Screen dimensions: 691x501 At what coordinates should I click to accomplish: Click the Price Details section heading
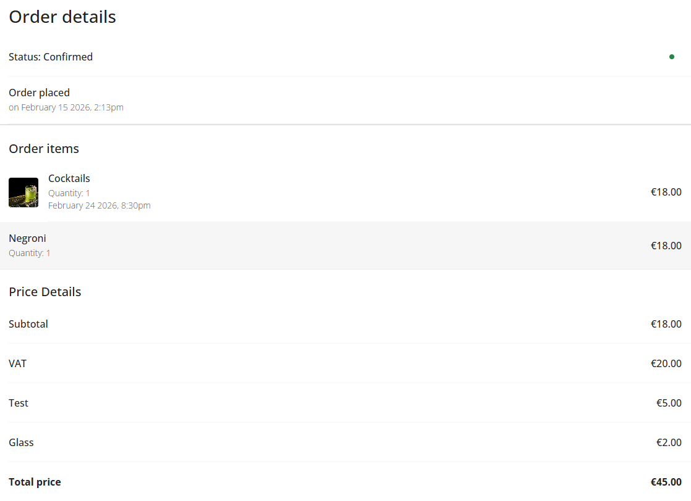click(x=45, y=292)
